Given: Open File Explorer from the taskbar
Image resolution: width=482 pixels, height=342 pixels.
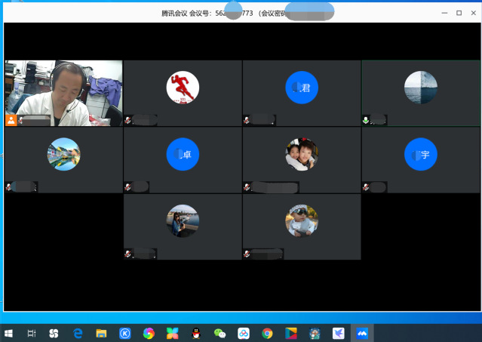Looking at the screenshot, I should click(x=100, y=333).
